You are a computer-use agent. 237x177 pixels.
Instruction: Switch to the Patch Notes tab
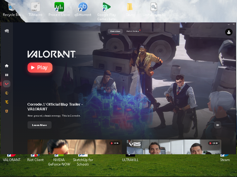[132, 31]
